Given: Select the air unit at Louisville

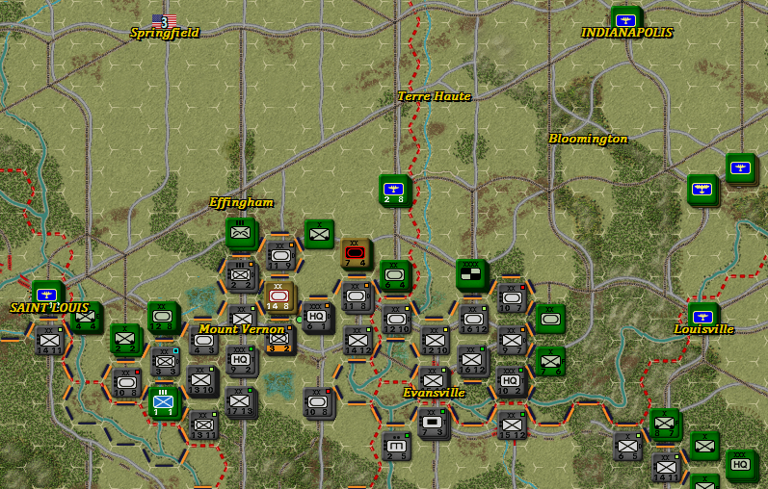Looking at the screenshot, I should point(702,316).
